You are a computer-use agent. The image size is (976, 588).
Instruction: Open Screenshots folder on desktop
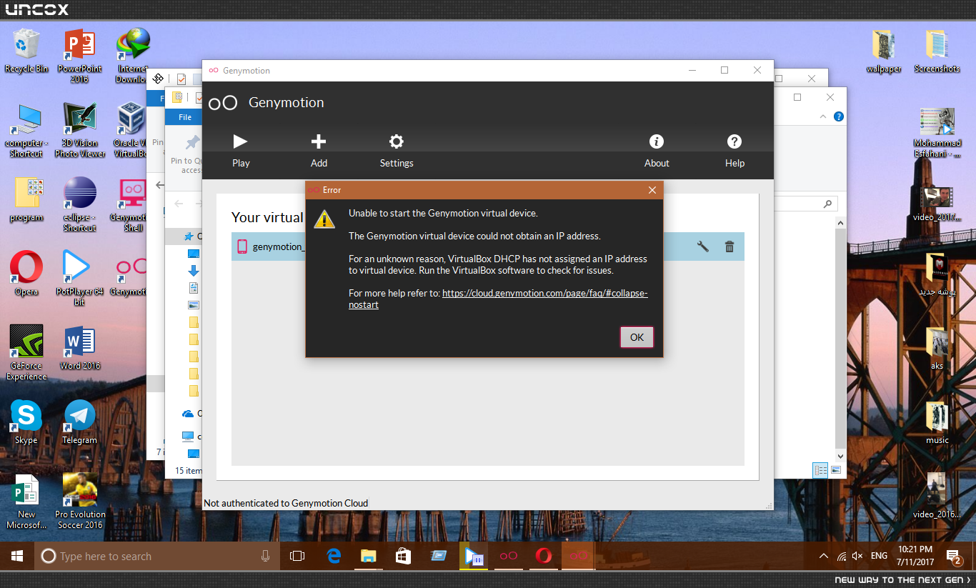coord(937,51)
